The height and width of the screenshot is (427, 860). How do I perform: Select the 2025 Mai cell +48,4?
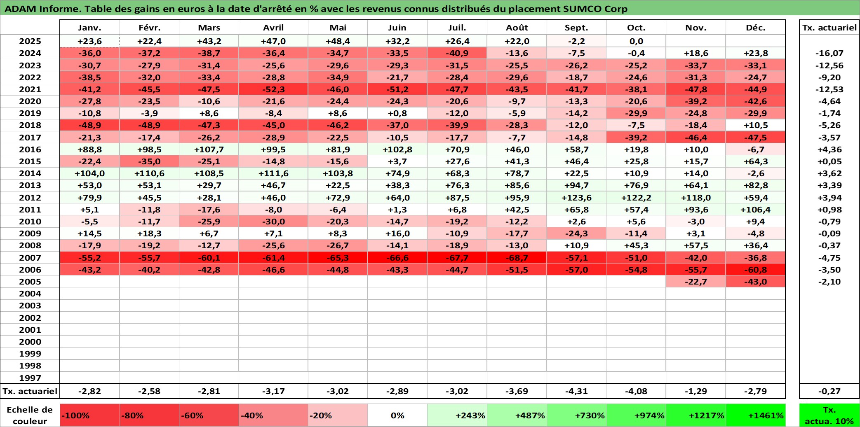click(338, 41)
